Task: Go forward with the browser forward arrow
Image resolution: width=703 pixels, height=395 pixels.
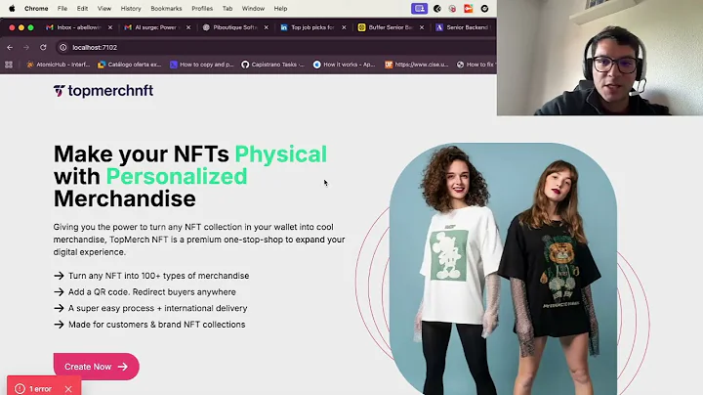Action: tap(26, 47)
